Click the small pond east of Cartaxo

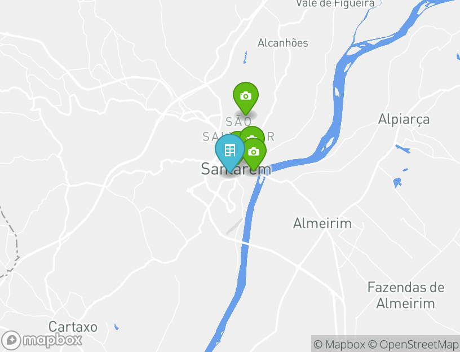[116, 327]
